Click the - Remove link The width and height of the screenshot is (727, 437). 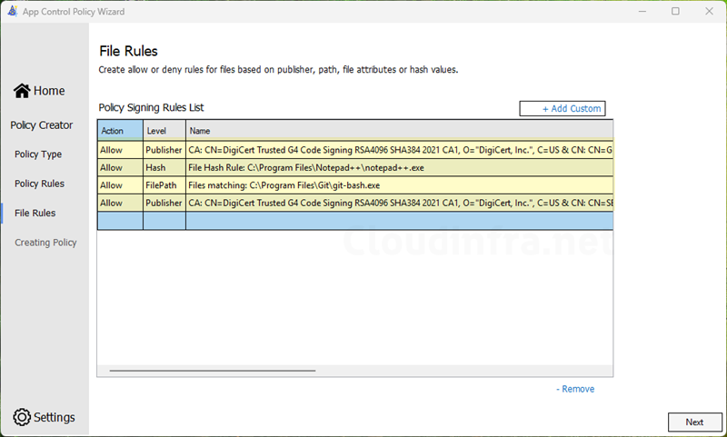click(575, 389)
